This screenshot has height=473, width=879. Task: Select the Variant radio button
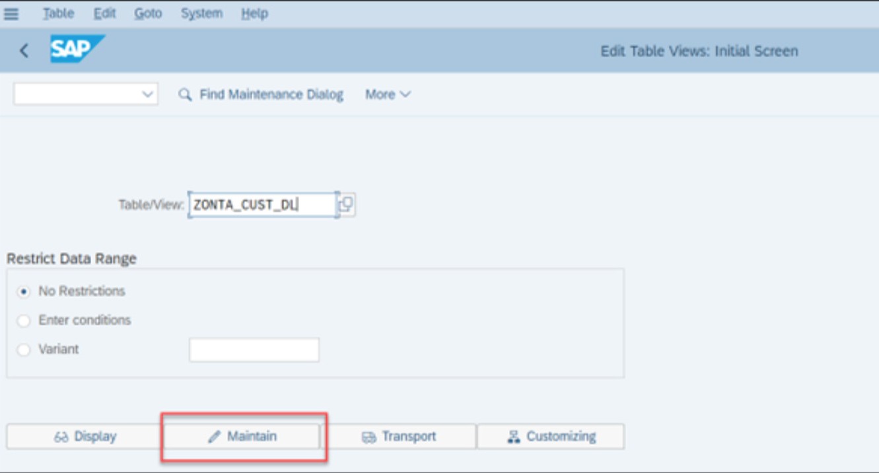[x=24, y=349]
